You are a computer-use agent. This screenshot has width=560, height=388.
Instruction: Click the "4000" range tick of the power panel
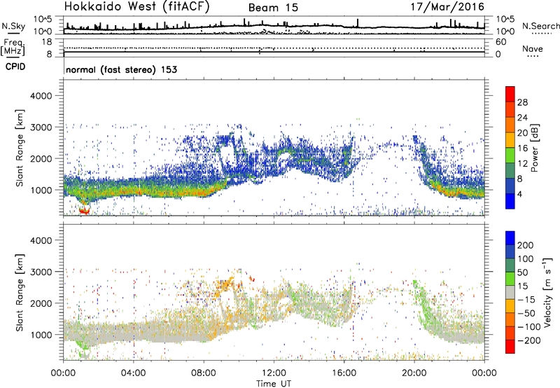[41, 96]
